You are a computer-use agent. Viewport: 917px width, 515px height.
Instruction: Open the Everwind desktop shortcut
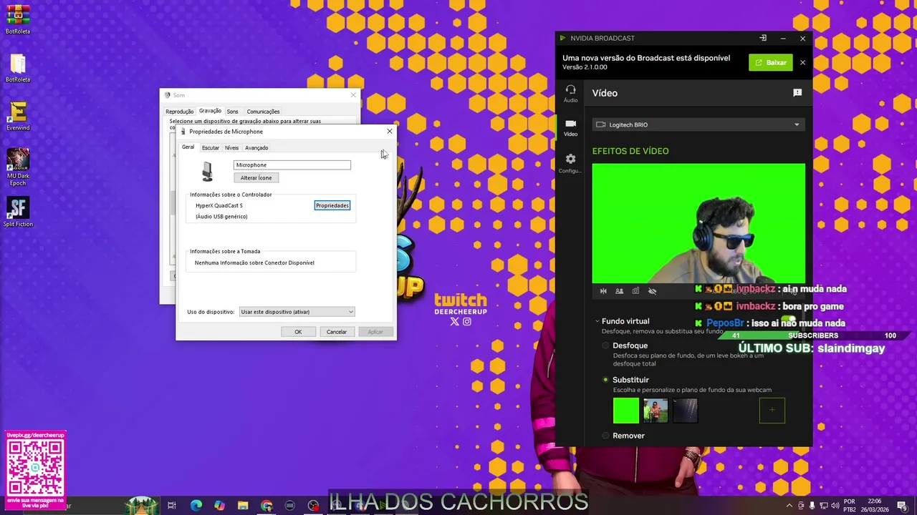point(18,117)
